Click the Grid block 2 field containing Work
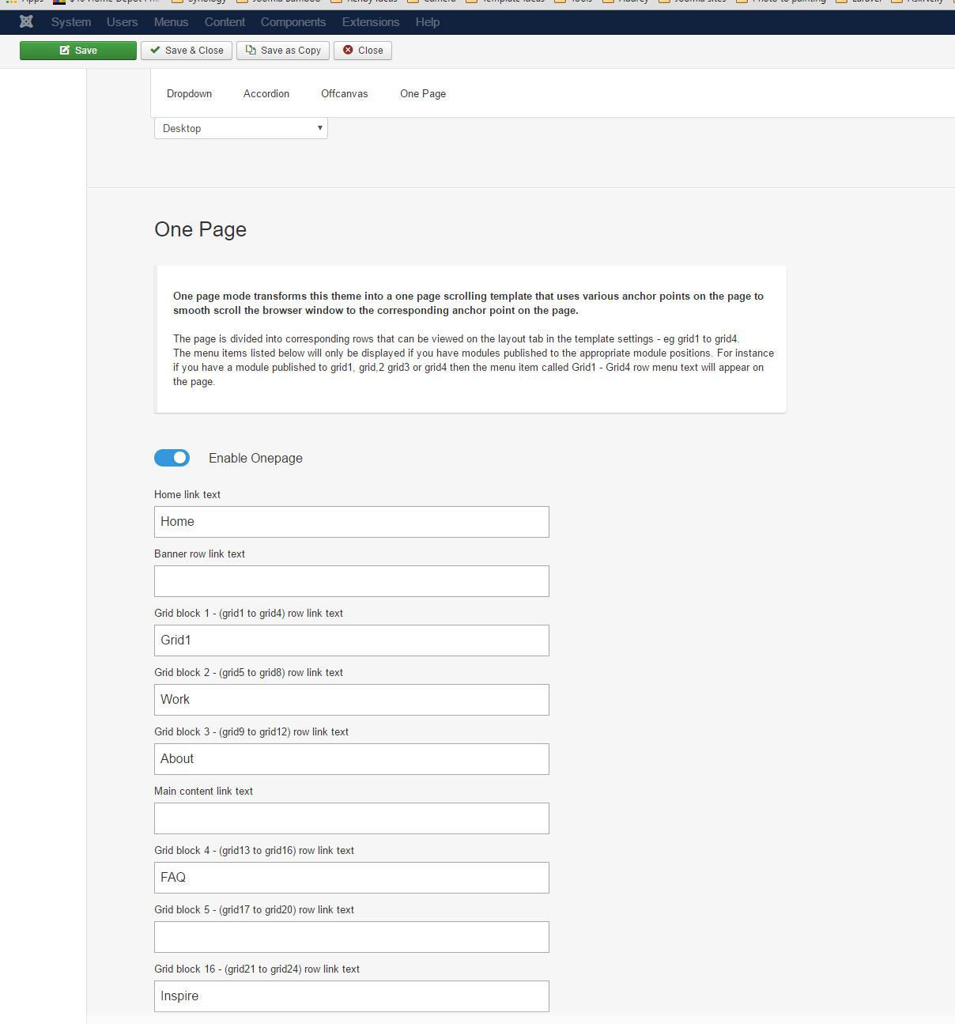 pos(352,700)
